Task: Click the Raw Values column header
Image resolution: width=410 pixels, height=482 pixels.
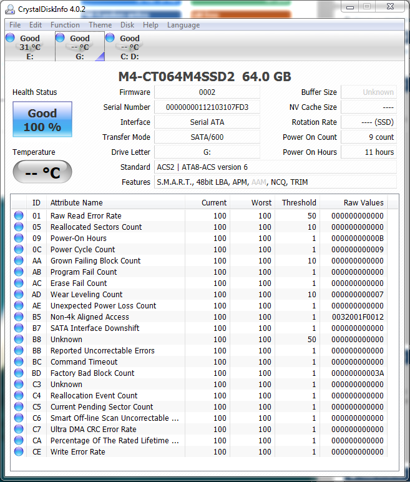Action: click(354, 202)
